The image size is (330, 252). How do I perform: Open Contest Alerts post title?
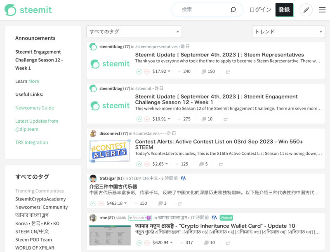[219, 145]
